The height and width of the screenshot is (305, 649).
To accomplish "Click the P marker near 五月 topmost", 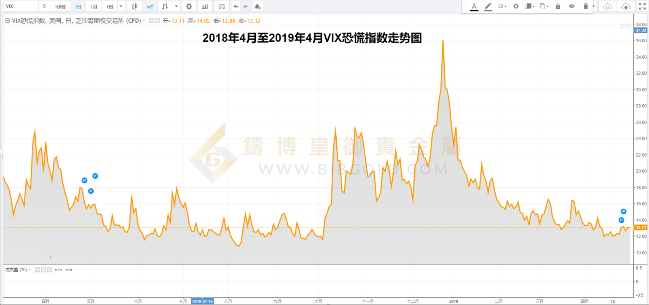I will coord(95,176).
